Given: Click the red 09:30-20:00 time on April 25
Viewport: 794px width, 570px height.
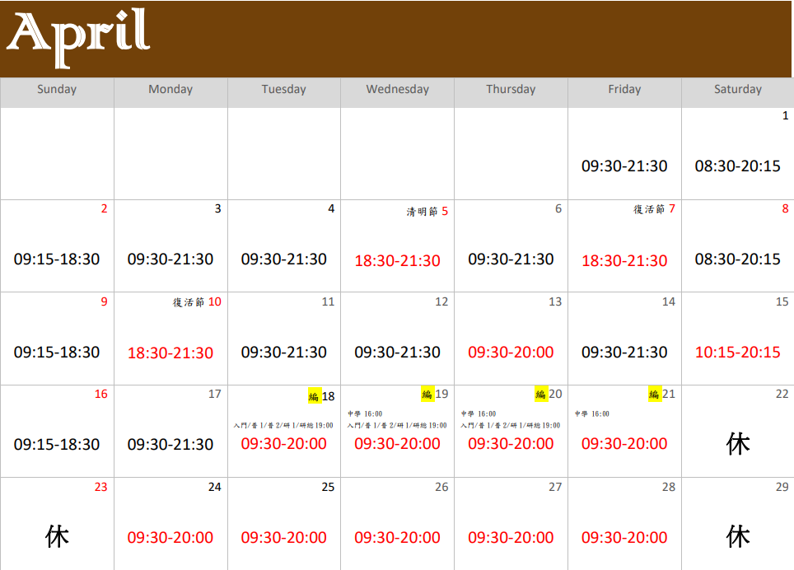Looking at the screenshot, I should pyautogui.click(x=283, y=538).
